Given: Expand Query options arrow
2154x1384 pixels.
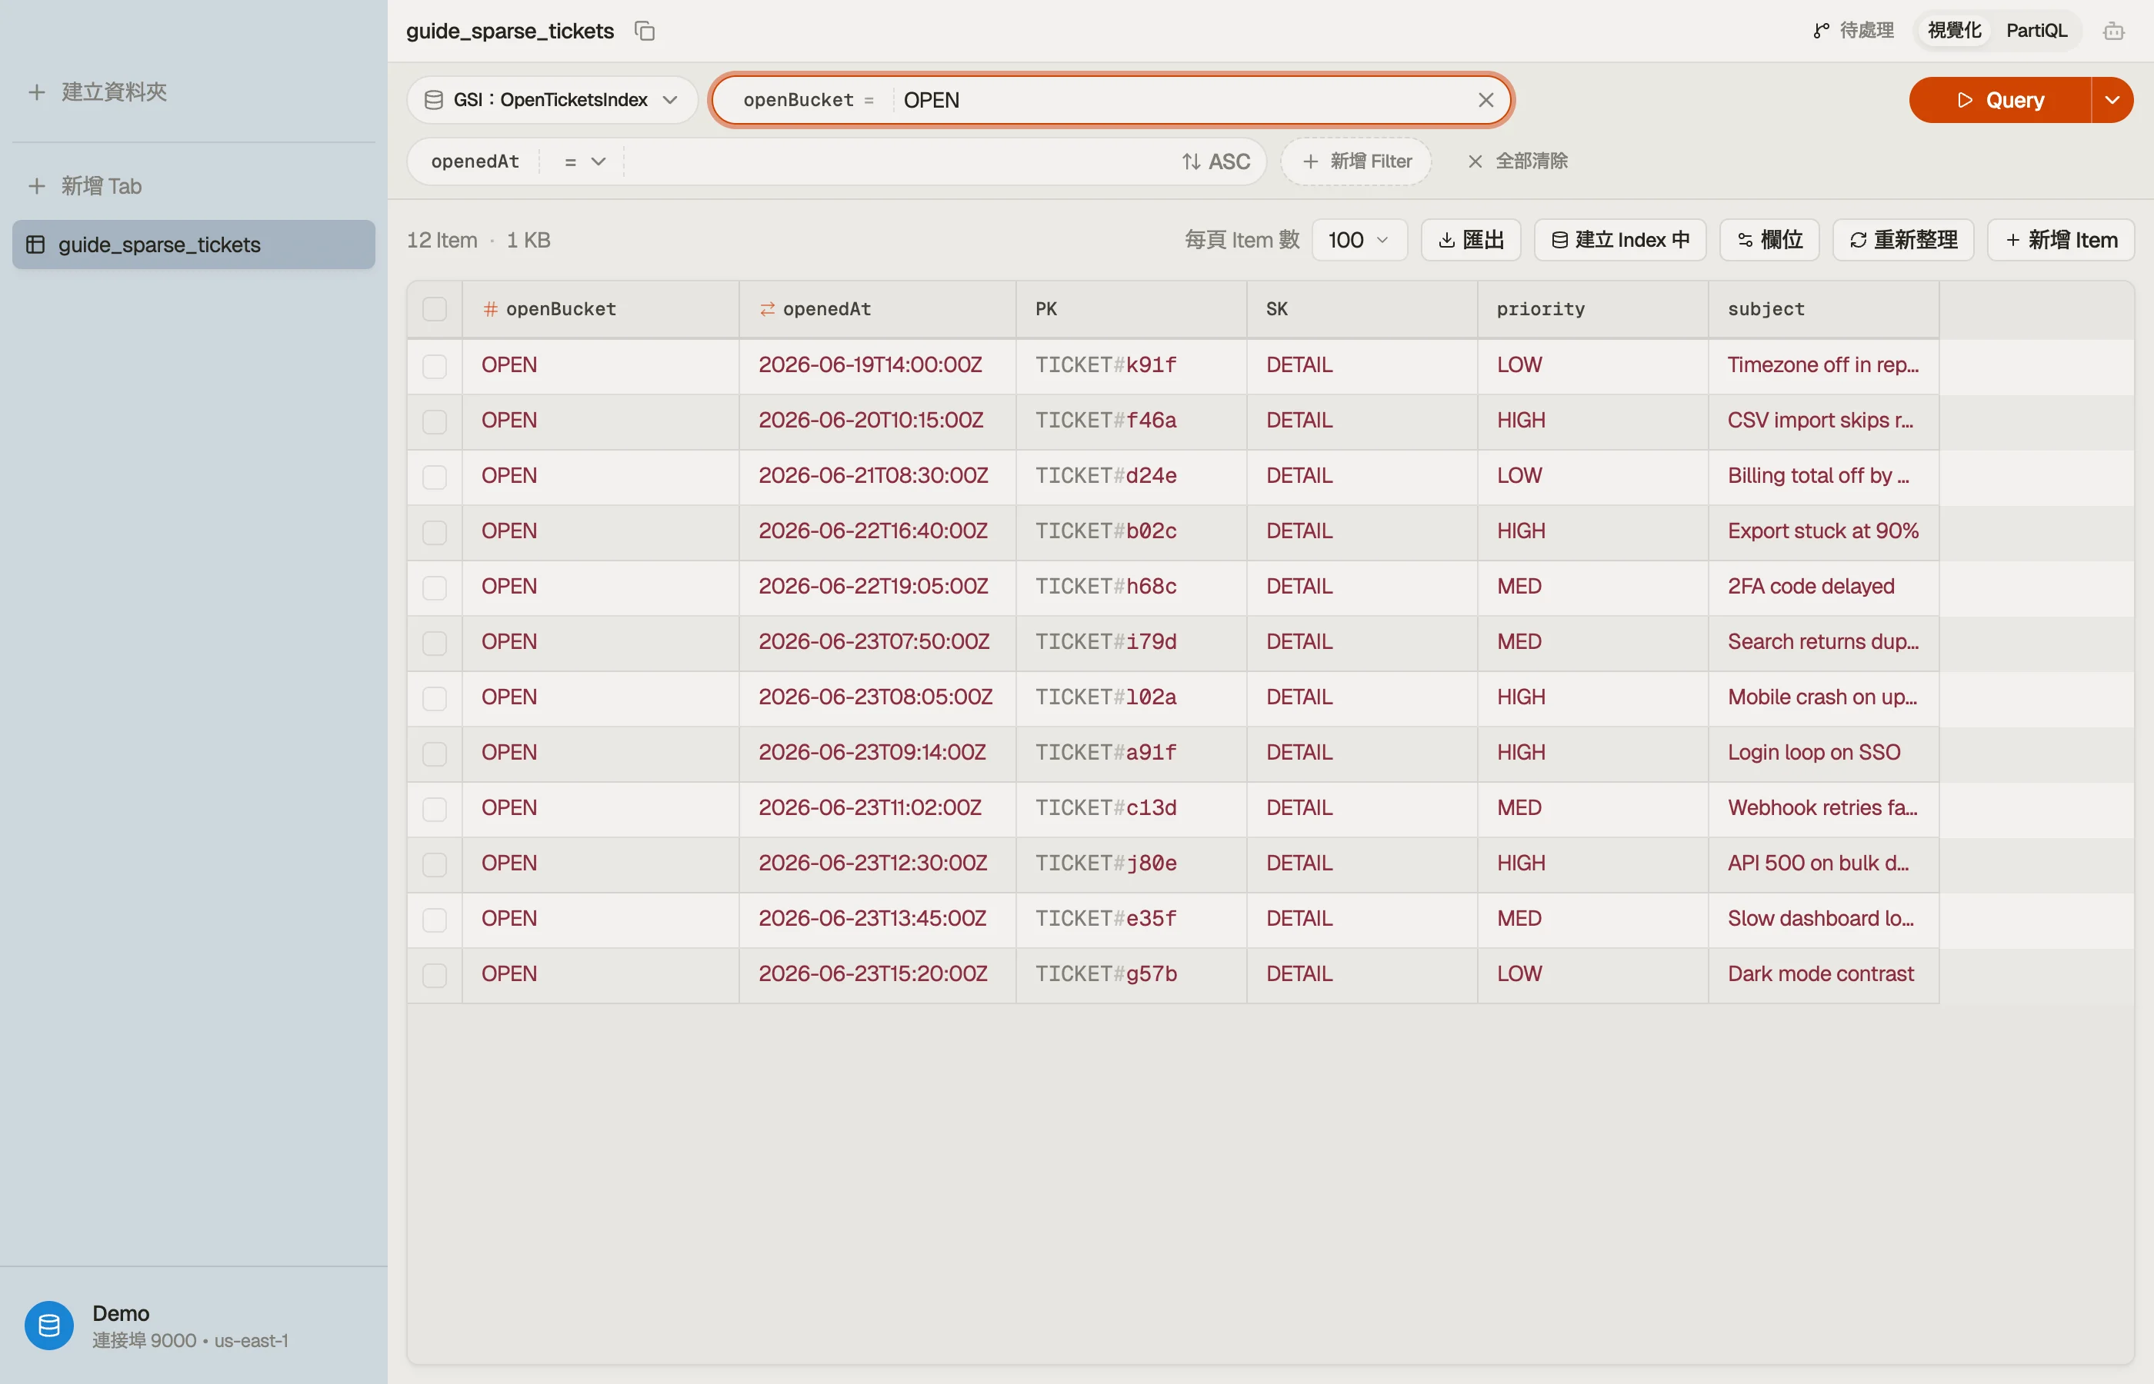Looking at the screenshot, I should pos(2112,100).
